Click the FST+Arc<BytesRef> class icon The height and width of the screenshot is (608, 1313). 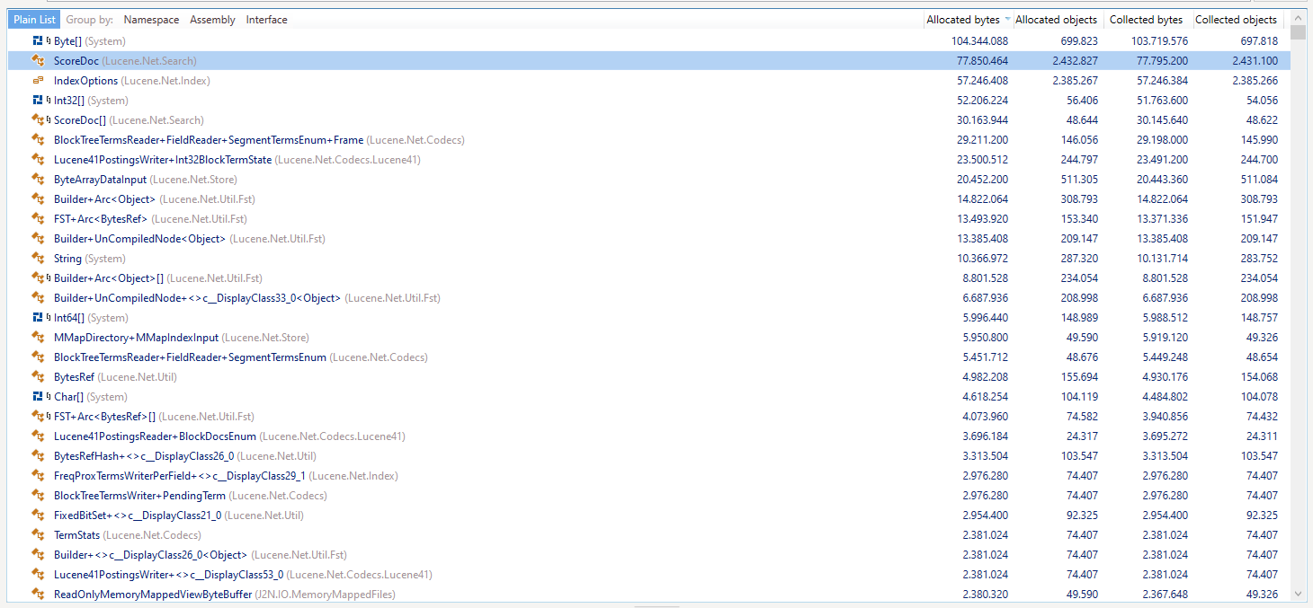(x=38, y=219)
